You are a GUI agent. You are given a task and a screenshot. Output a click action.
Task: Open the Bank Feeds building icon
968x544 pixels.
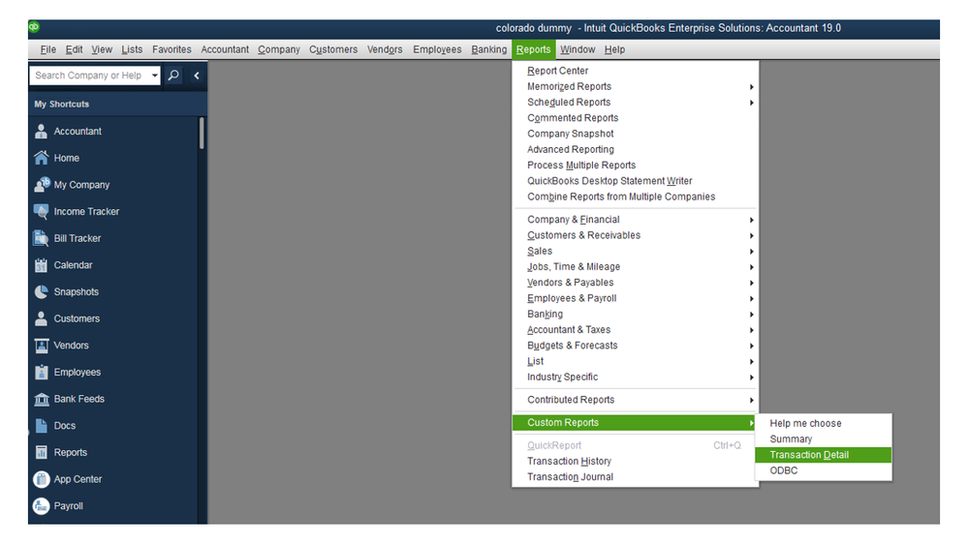click(x=42, y=399)
